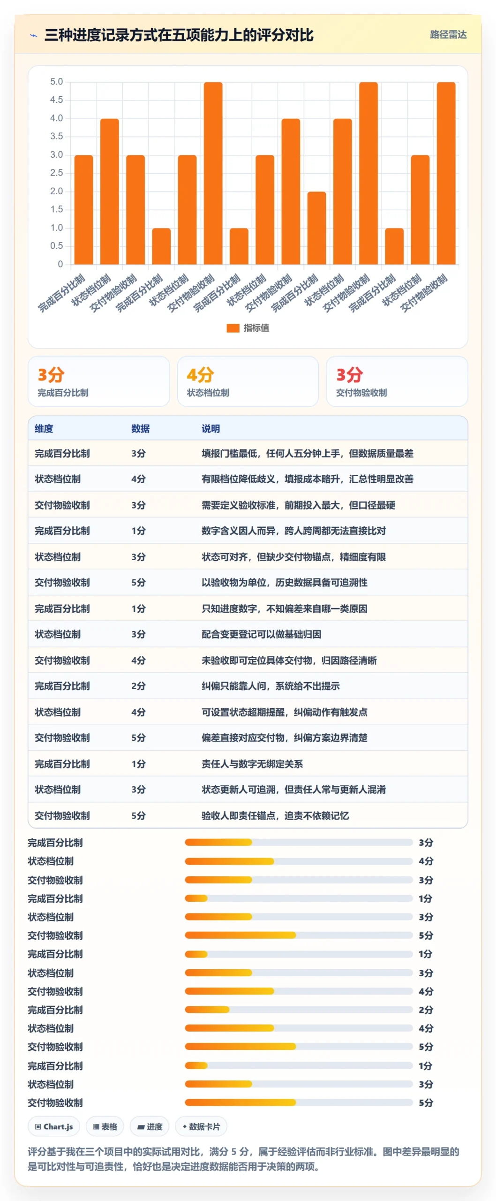496x1201 pixels.
Task: Select the row 状态更新人可追溯
Action: tap(248, 790)
